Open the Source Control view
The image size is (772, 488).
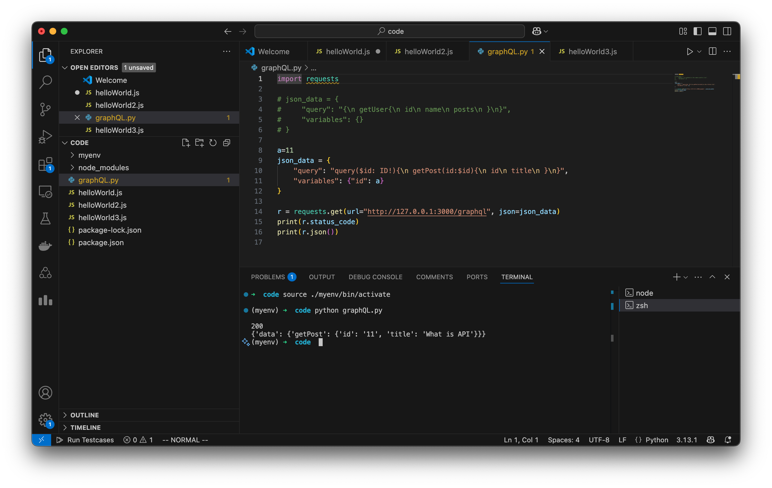(x=45, y=109)
